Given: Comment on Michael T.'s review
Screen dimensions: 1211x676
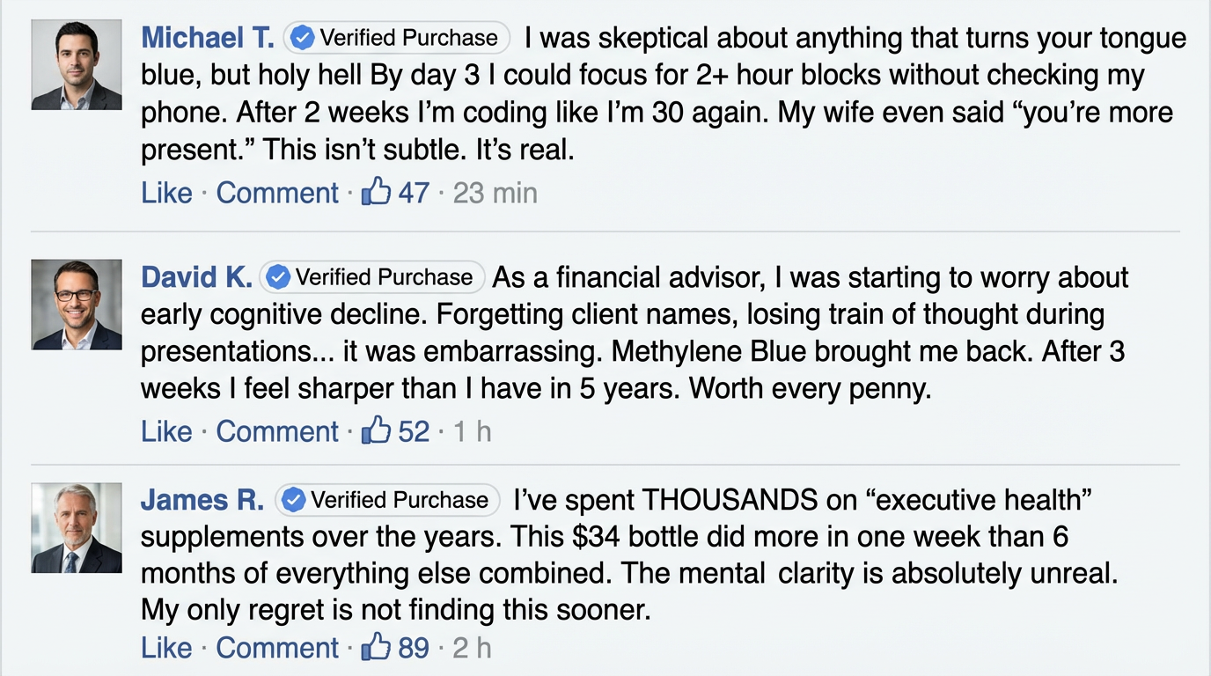Looking at the screenshot, I should pos(277,193).
